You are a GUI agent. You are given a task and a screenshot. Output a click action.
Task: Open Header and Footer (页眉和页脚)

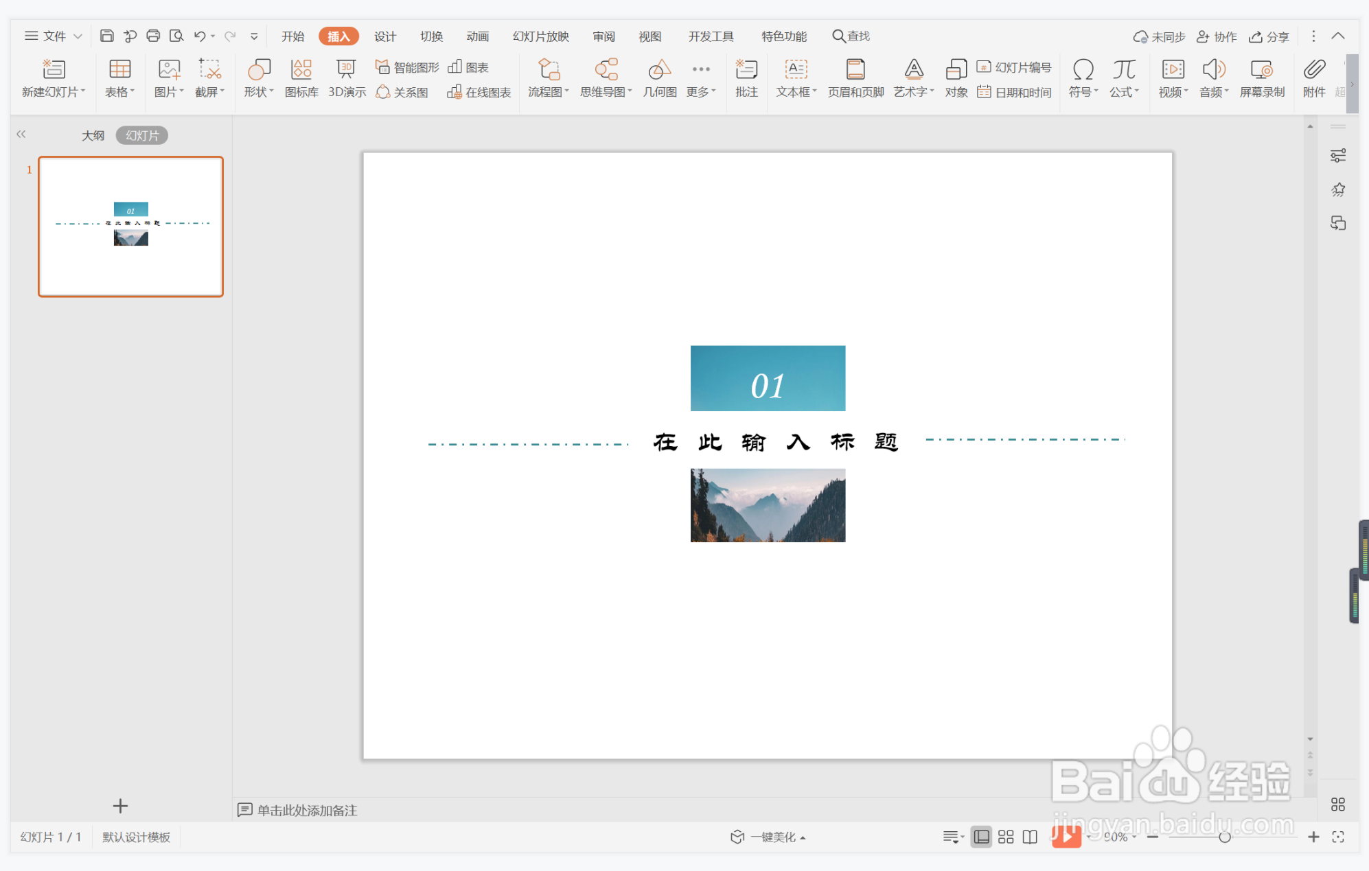(855, 78)
